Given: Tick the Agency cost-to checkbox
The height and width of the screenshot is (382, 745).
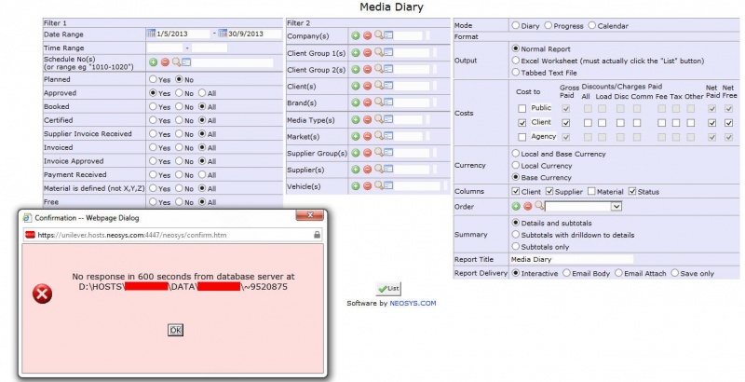Looking at the screenshot, I should (x=521, y=137).
